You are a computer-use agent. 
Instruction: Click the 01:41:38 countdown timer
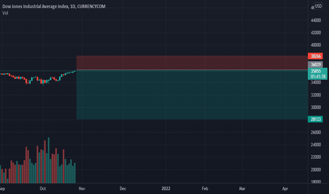coord(318,77)
